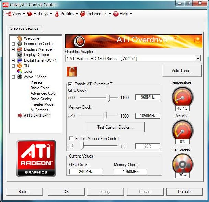Viewport: 209px width, 202px height.
Task: Click the 20% fan percentage field
Action: 148,146
